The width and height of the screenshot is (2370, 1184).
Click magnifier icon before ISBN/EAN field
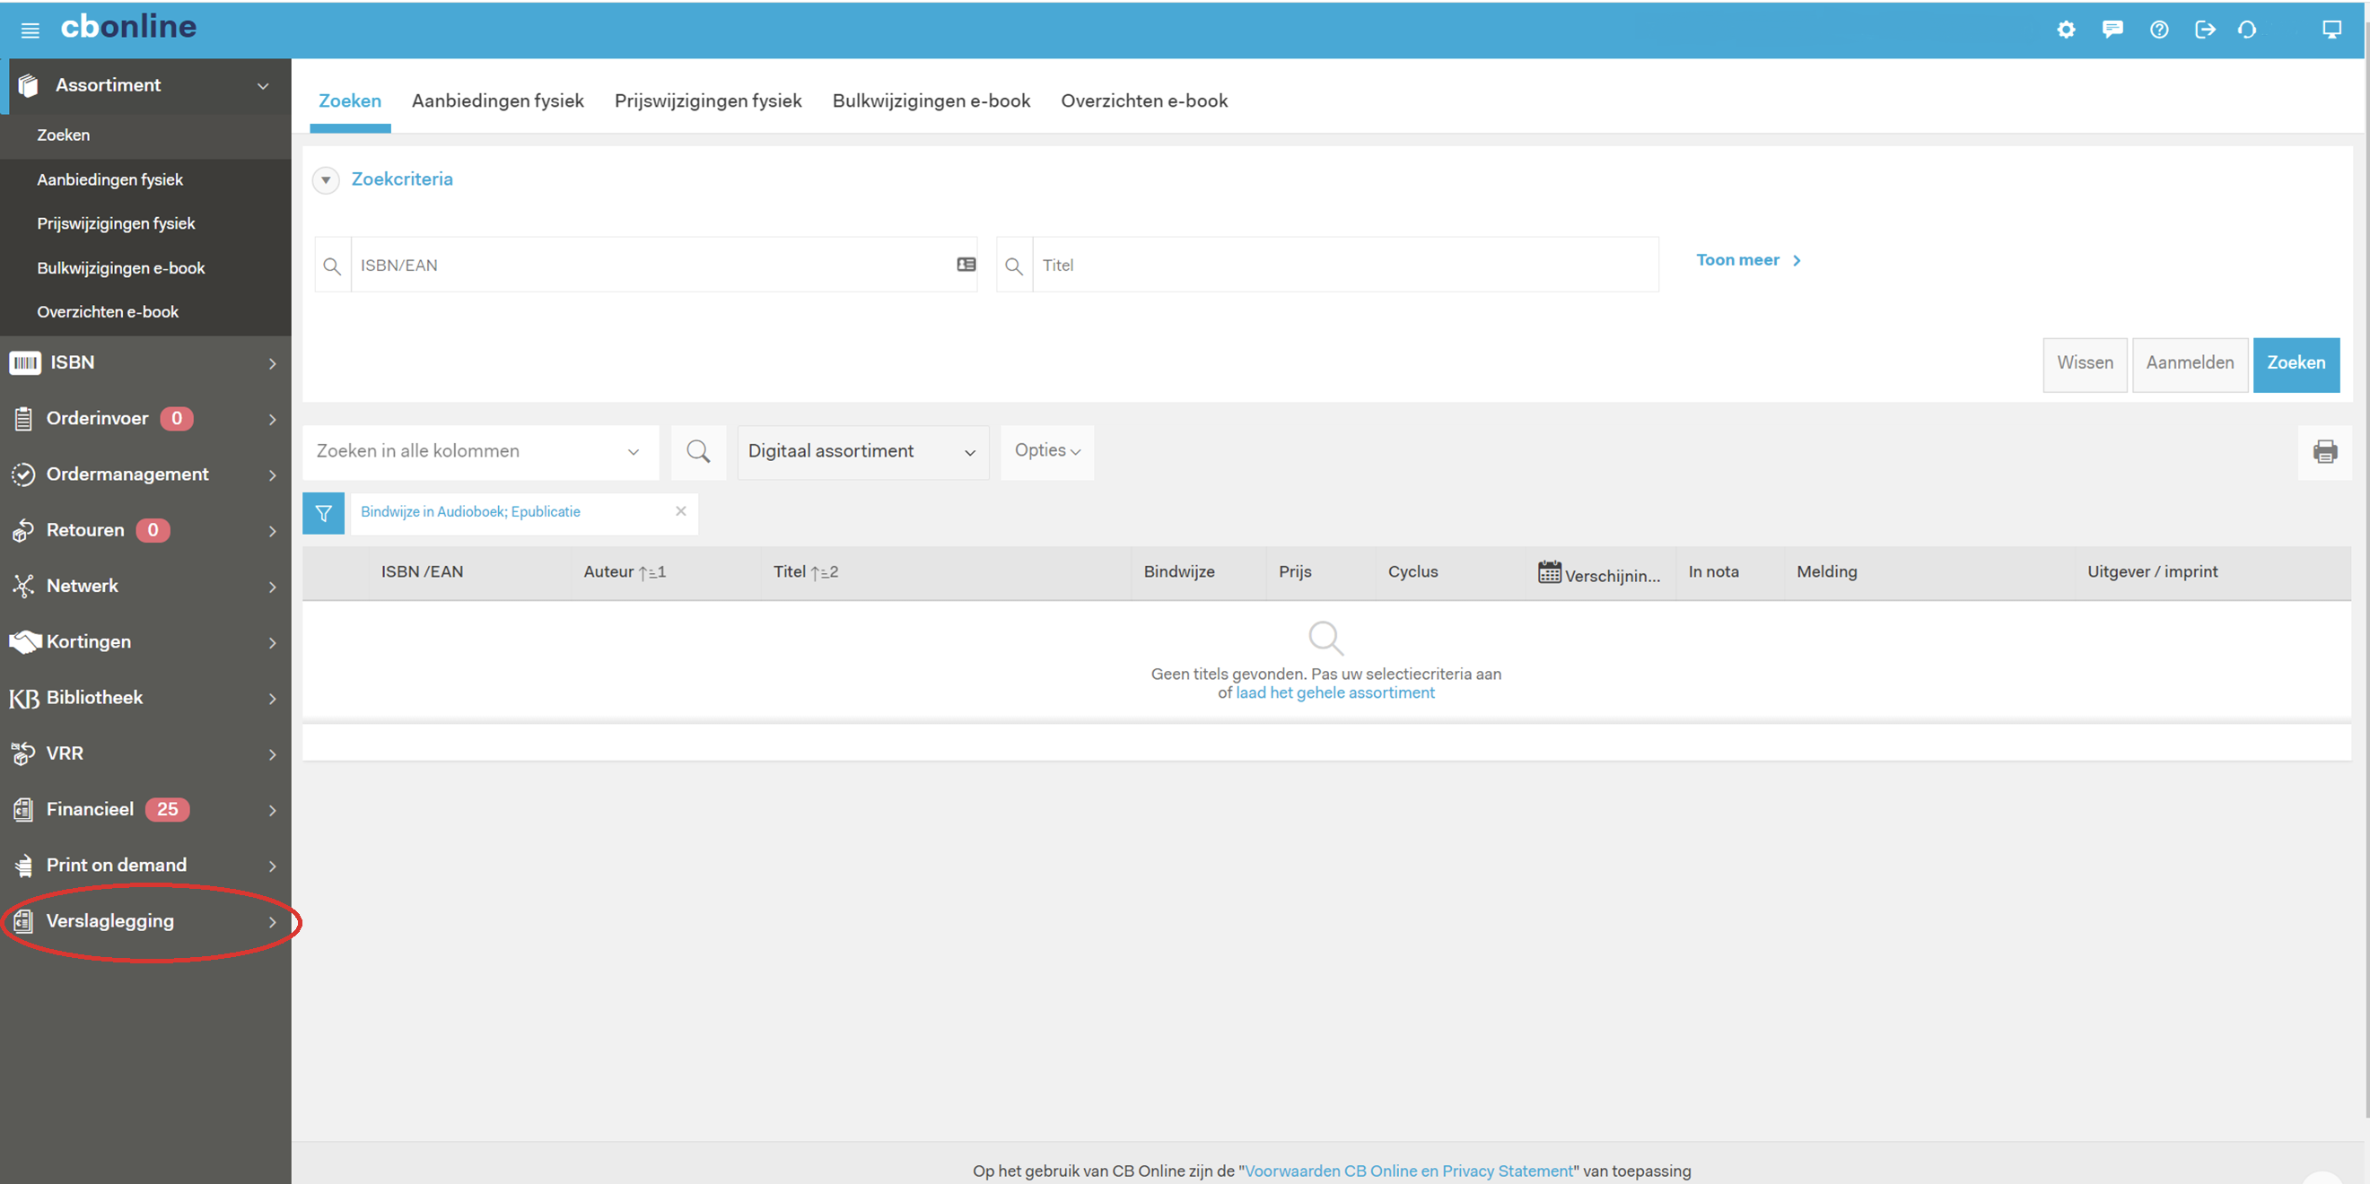point(332,266)
